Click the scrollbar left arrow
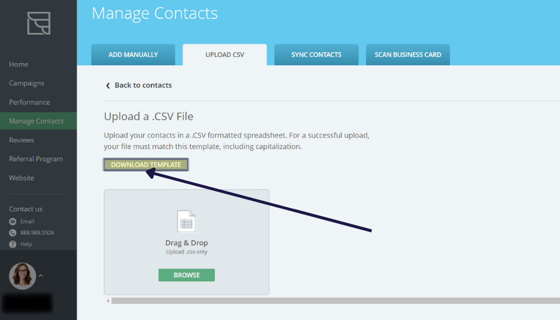560x320 pixels. (107, 301)
